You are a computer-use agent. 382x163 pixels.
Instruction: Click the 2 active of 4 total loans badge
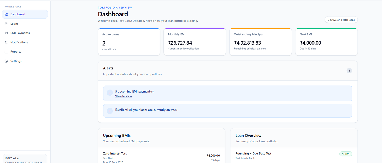[x=341, y=20]
